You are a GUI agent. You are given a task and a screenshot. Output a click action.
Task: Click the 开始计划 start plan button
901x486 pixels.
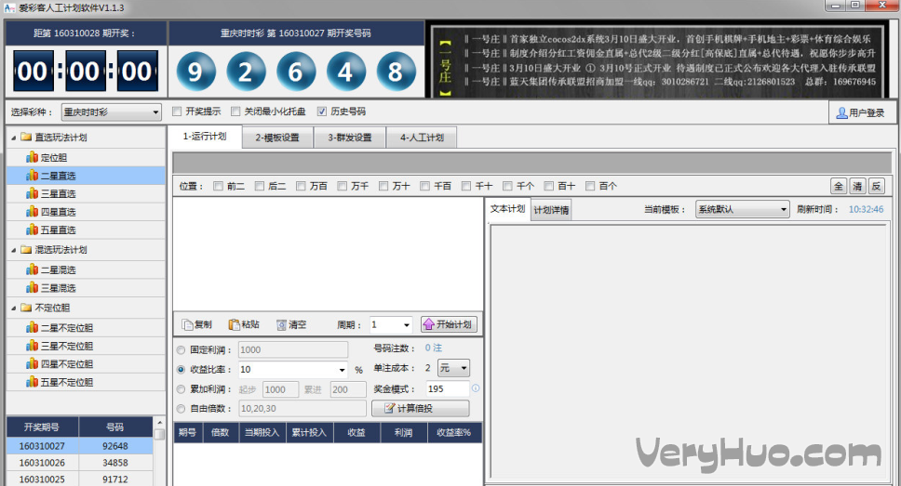tap(449, 324)
